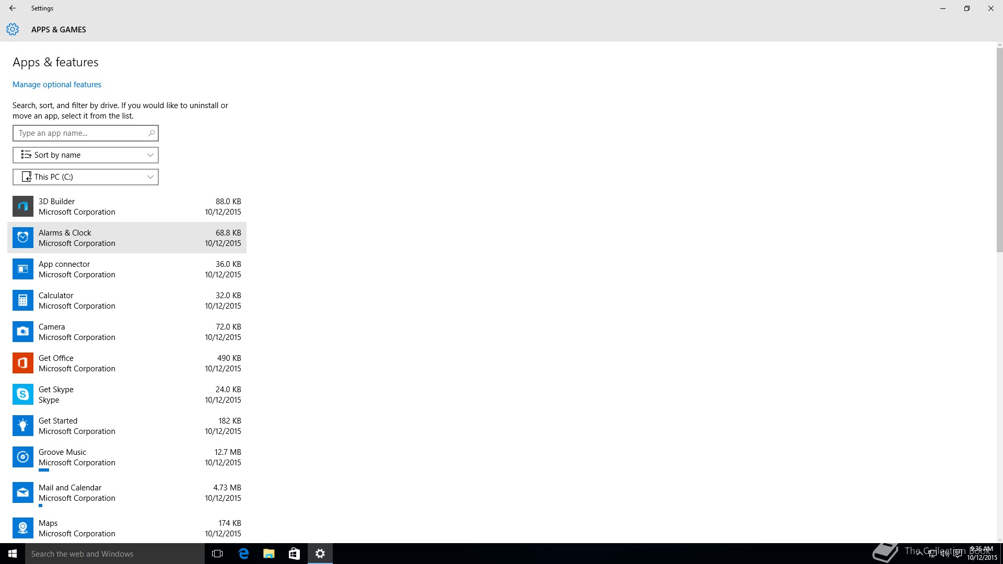Click the Camera app icon
1003x564 pixels.
point(23,332)
